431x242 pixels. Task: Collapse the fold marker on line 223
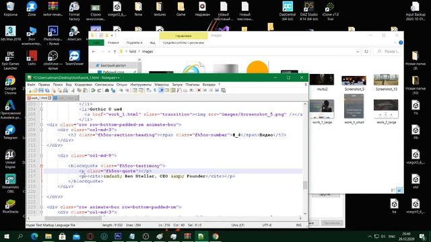42,207
